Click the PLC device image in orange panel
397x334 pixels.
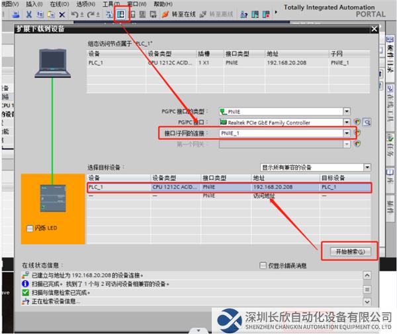point(52,197)
